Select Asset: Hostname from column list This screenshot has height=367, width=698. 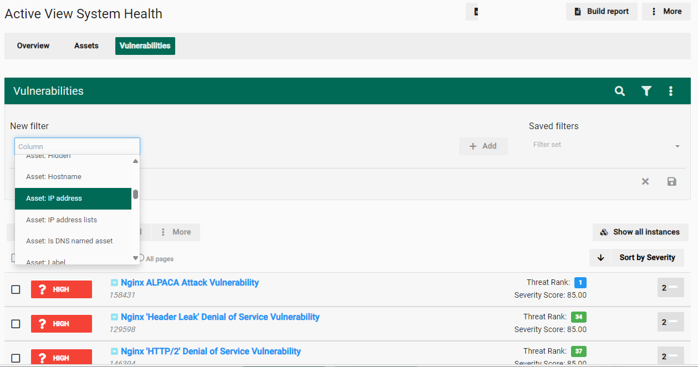tap(54, 177)
